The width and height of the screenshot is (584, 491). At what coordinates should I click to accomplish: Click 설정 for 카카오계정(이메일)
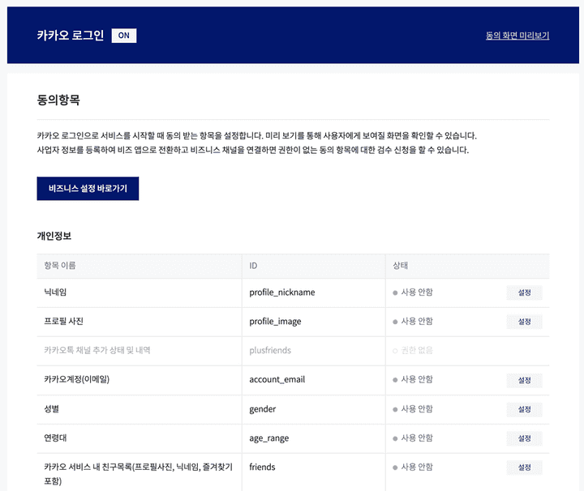(x=524, y=380)
